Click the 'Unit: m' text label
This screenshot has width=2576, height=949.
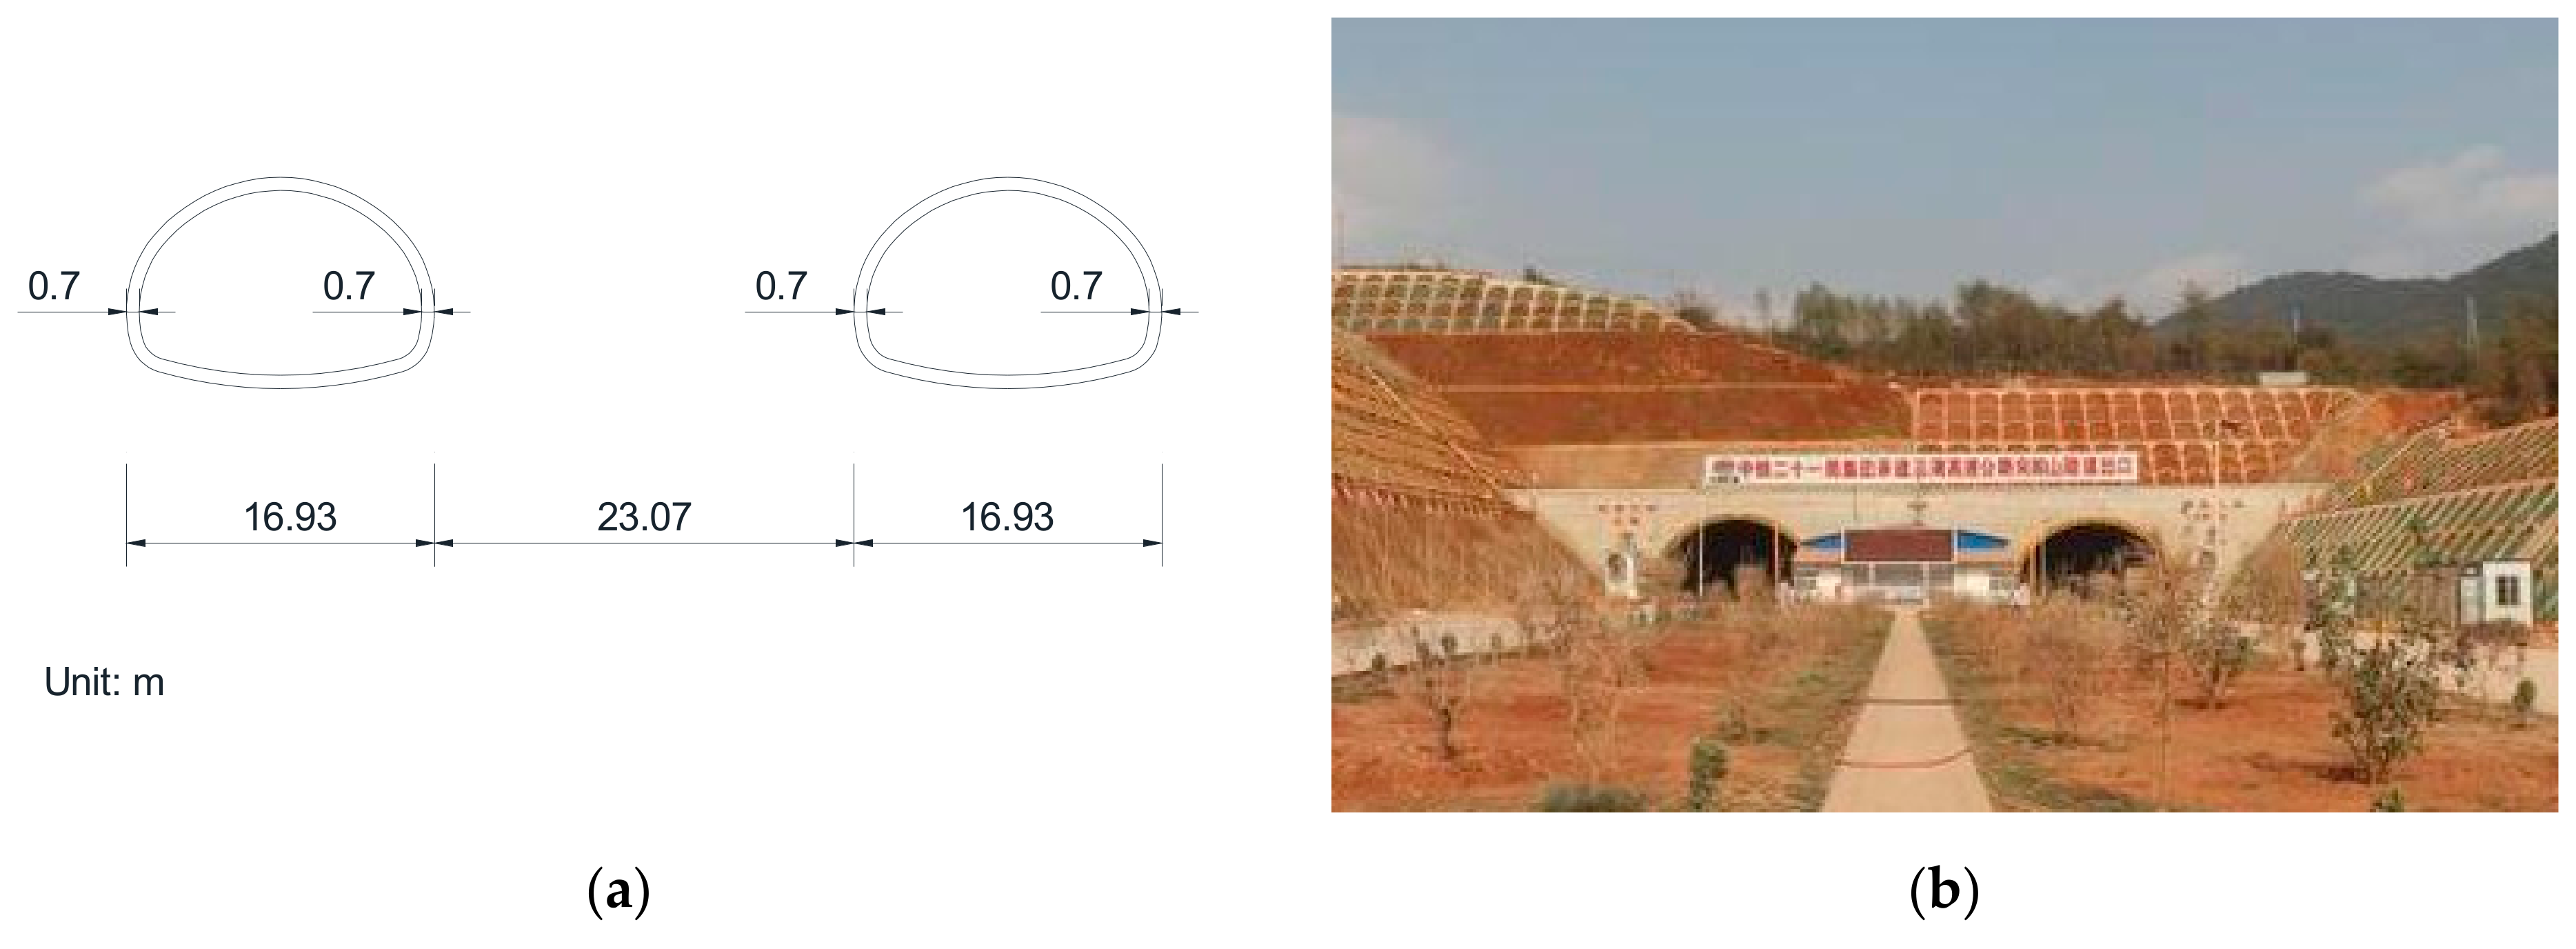(104, 682)
